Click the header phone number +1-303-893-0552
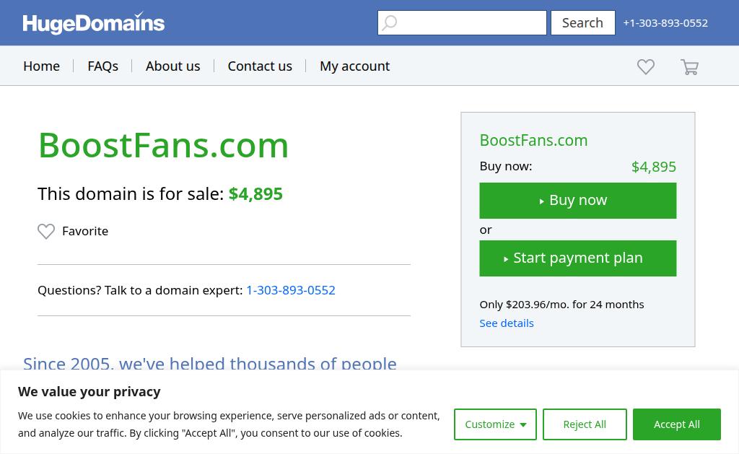 [665, 23]
